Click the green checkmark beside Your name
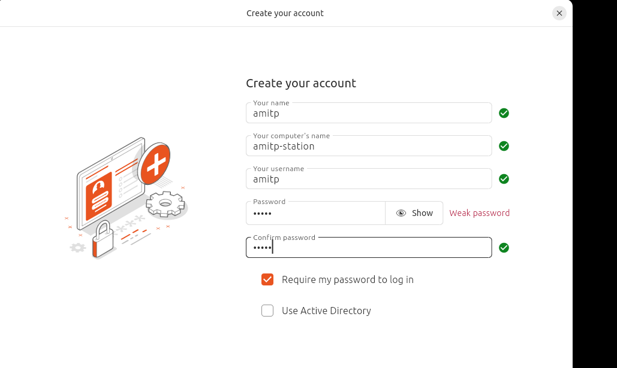This screenshot has height=368, width=617. tap(504, 113)
